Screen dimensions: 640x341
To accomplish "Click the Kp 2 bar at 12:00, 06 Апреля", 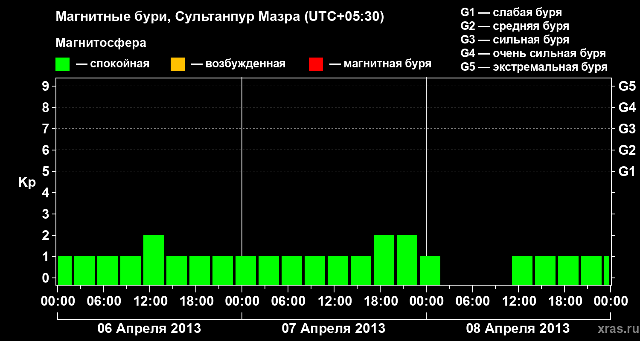I will [154, 260].
